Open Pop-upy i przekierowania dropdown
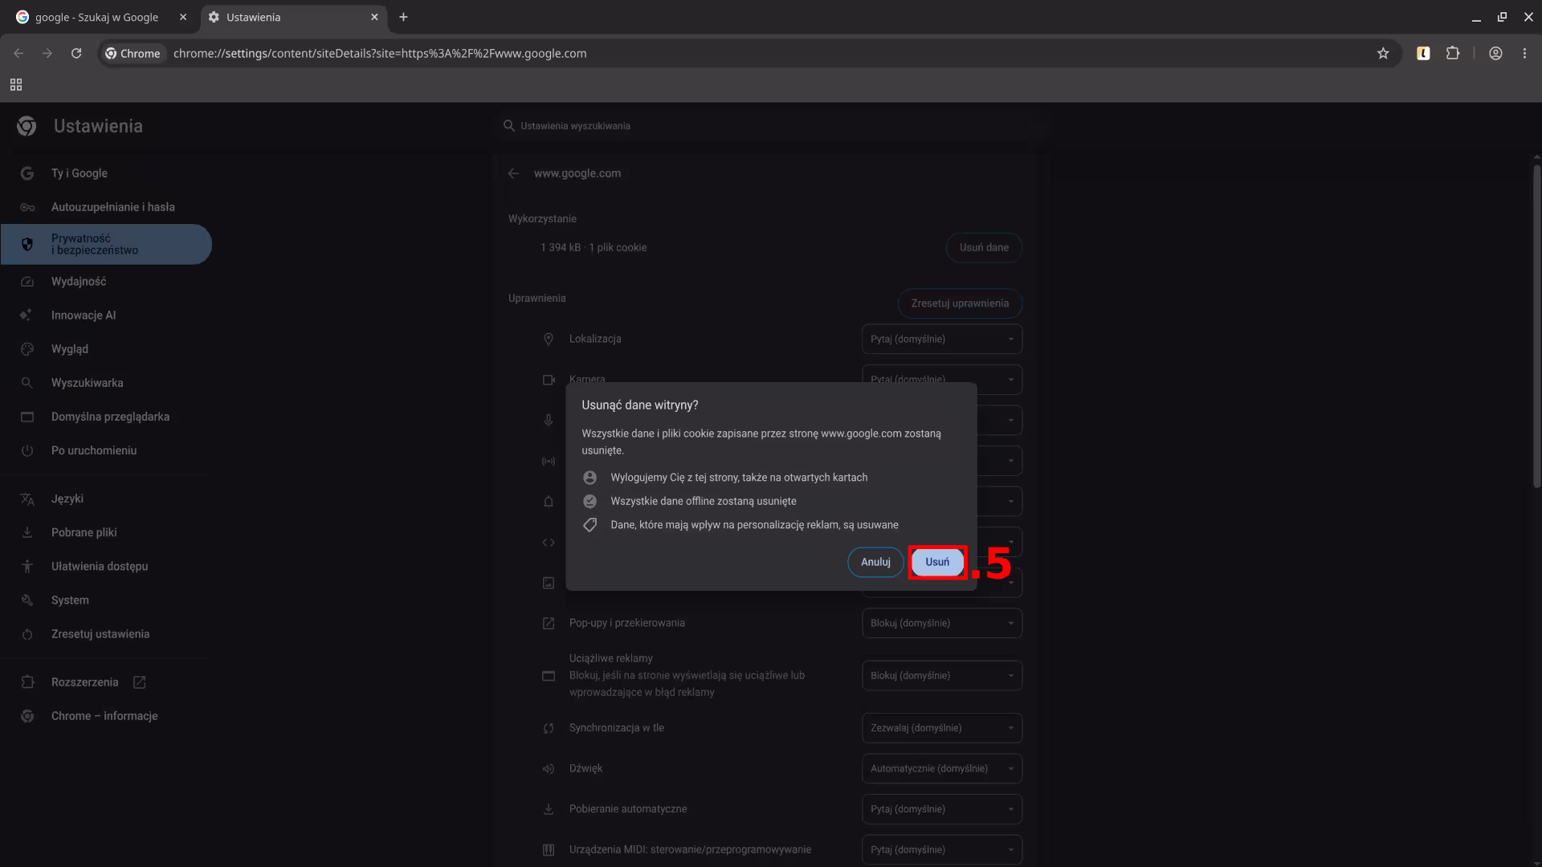 (942, 623)
